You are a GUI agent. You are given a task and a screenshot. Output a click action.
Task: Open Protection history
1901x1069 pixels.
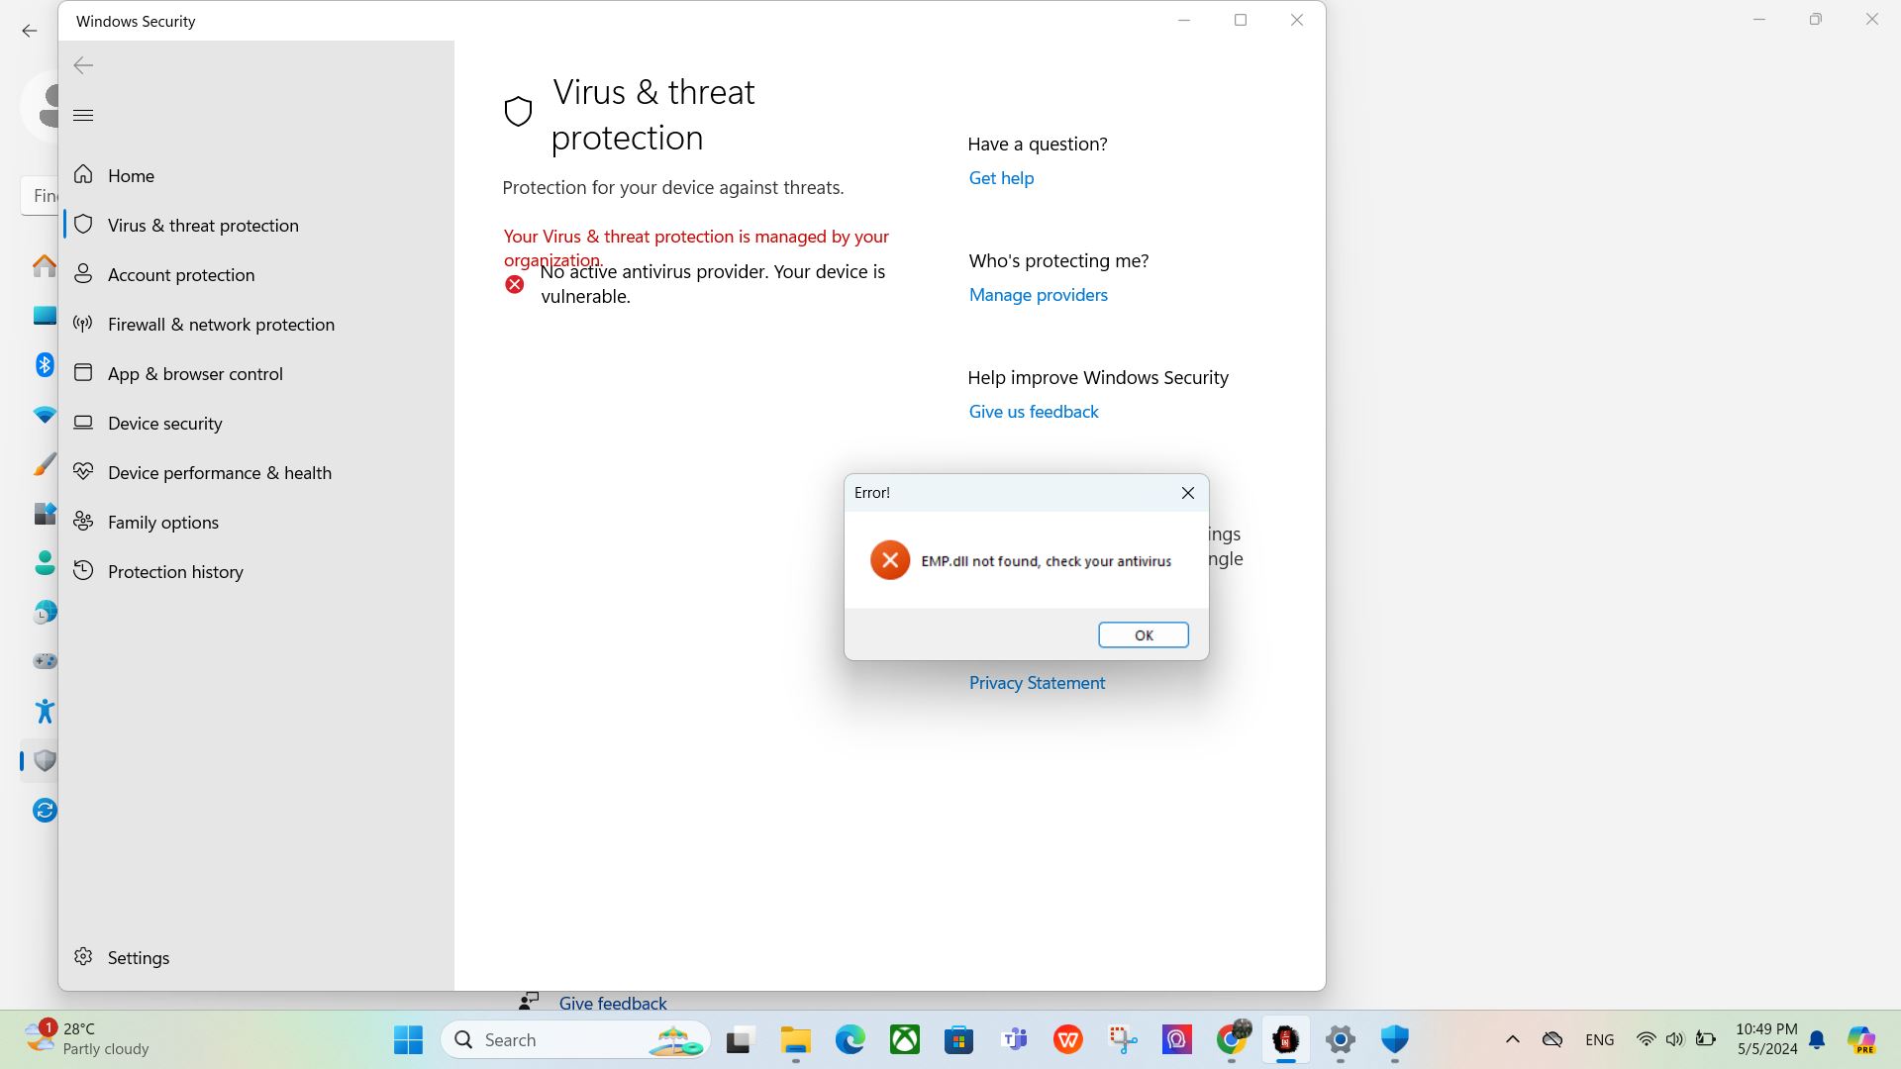click(x=174, y=571)
